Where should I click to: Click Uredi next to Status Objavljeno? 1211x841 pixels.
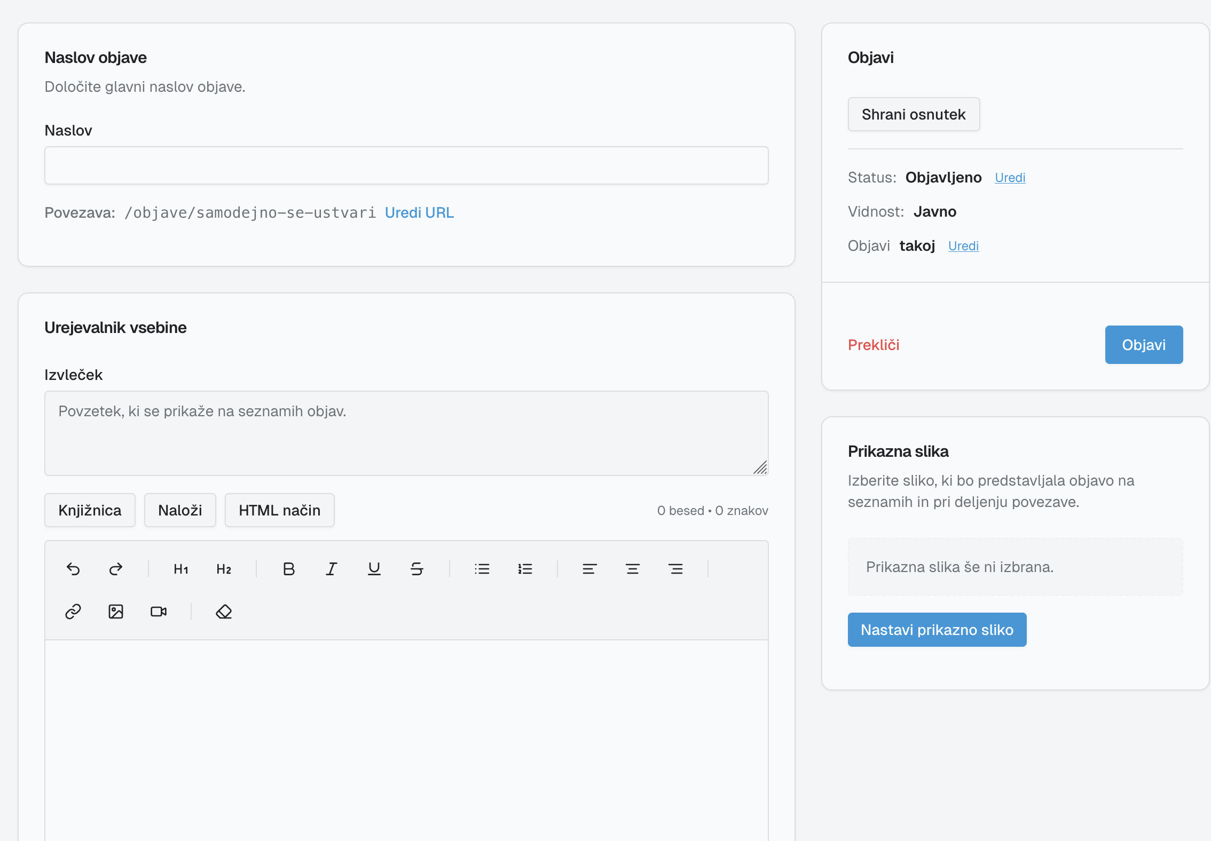tap(1010, 178)
